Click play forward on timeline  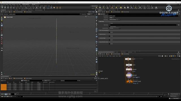[x=8, y=94]
